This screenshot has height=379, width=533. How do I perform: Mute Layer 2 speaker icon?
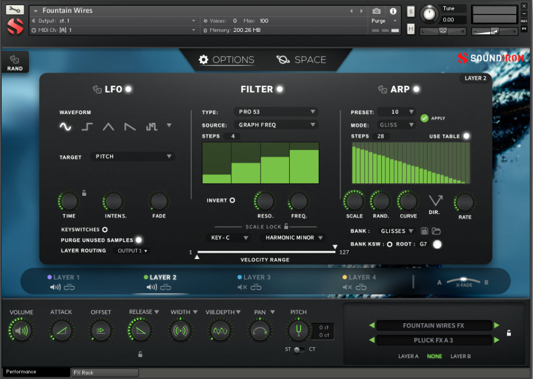(152, 287)
